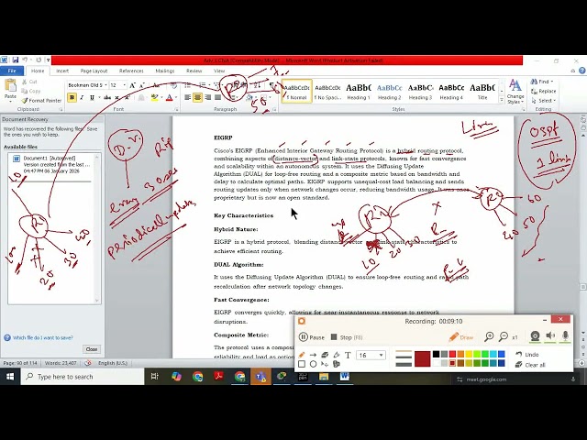Select the text tool in the recorder
Image resolution: width=587 pixels, height=440 pixels.
(x=348, y=355)
